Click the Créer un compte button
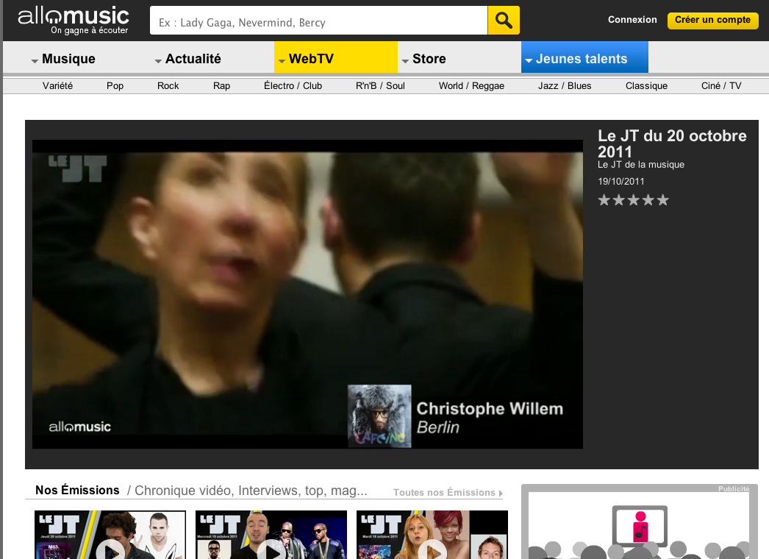 (x=712, y=20)
